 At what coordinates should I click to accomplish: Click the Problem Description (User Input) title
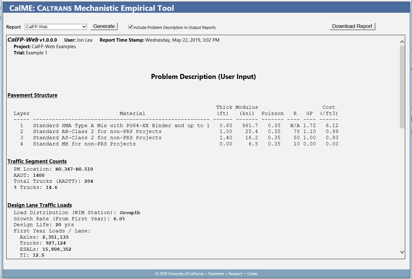203,77
